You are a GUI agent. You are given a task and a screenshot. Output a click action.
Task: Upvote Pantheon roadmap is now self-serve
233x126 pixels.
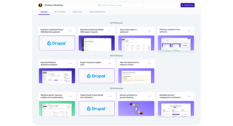[188, 31]
